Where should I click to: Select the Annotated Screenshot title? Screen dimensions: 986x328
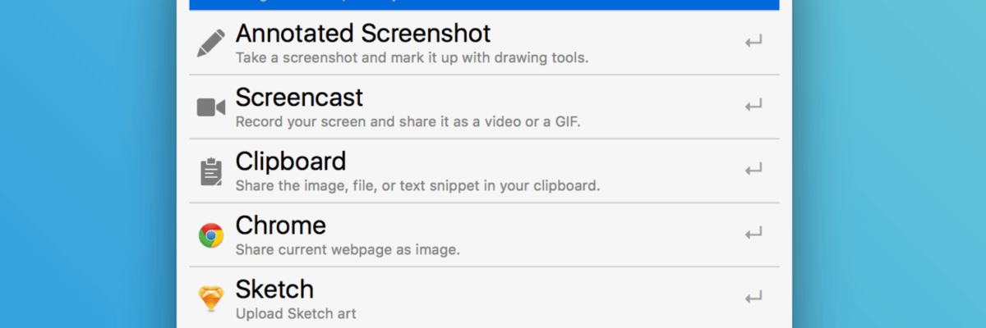[362, 34]
